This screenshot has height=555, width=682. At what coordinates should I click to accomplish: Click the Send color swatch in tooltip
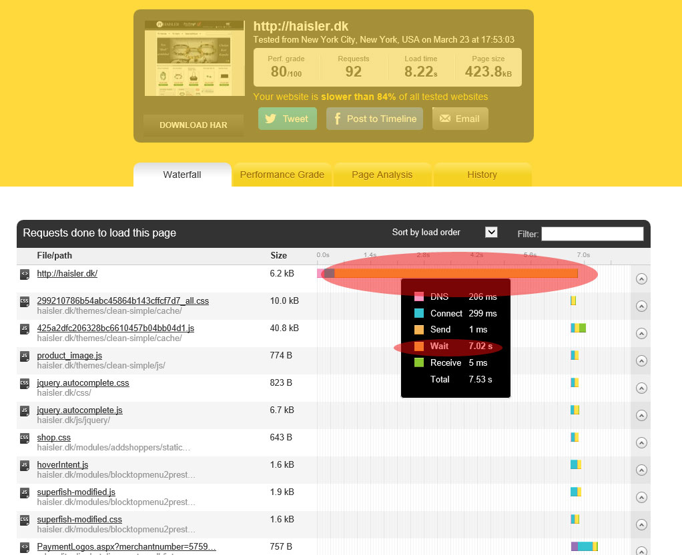(x=419, y=330)
